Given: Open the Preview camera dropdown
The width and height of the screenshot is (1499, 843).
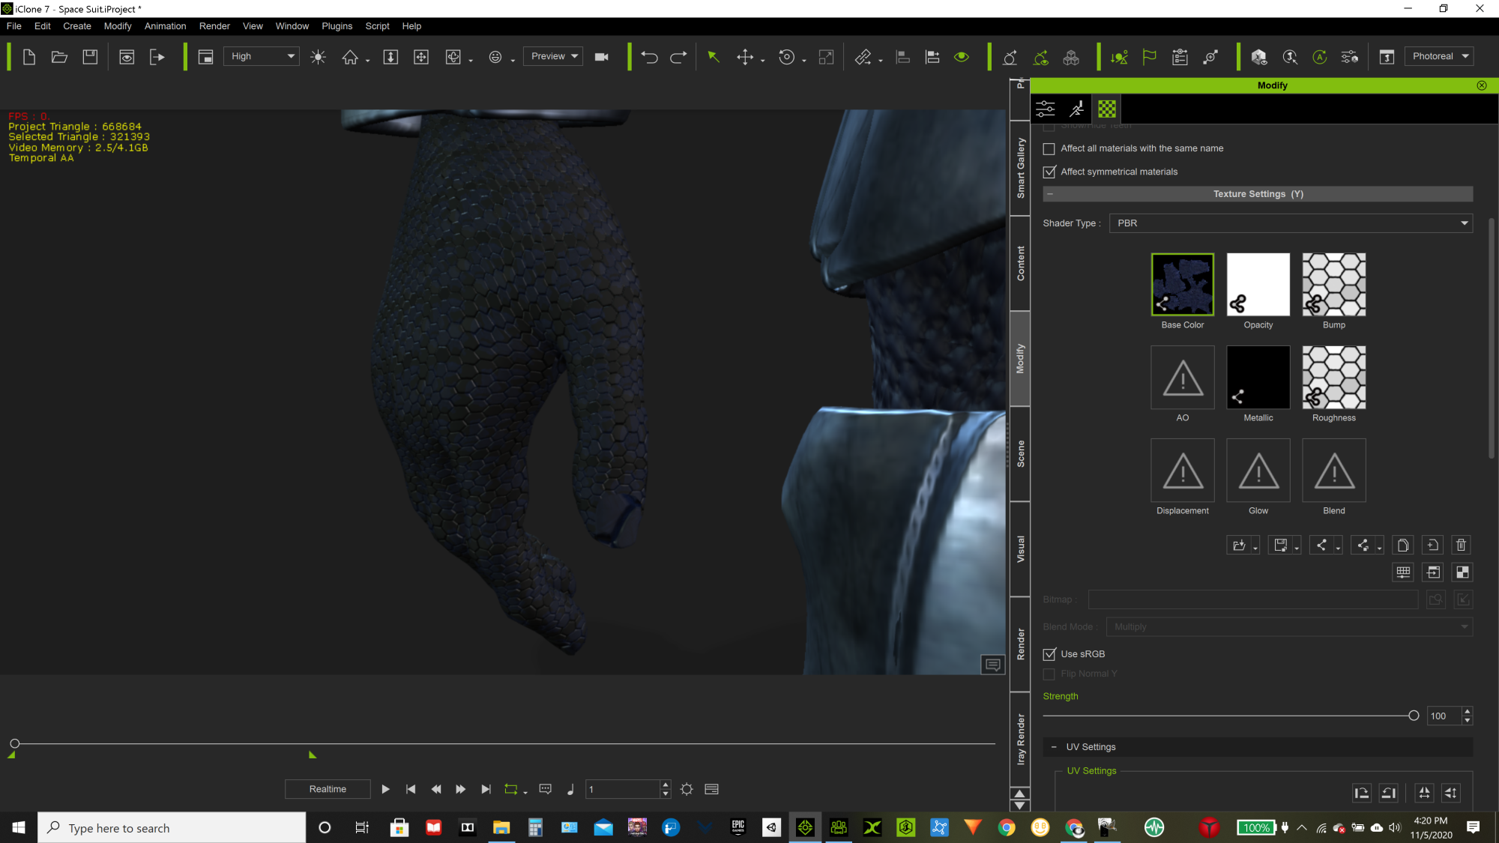Looking at the screenshot, I should click(x=553, y=56).
